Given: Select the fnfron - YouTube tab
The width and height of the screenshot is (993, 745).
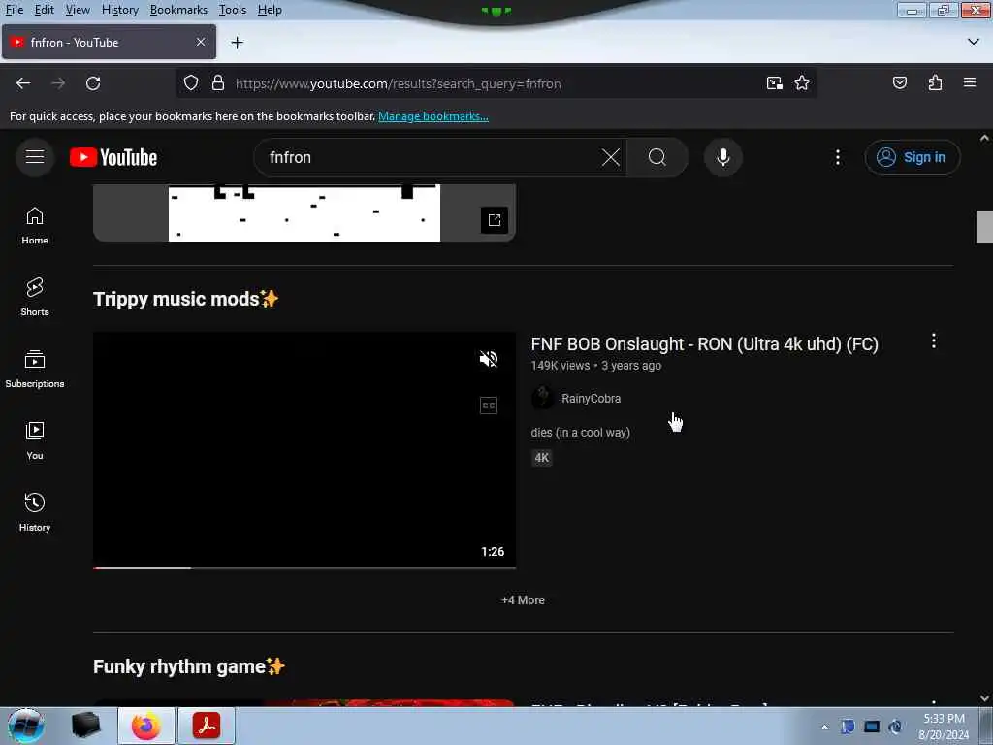Looking at the screenshot, I should 109,42.
